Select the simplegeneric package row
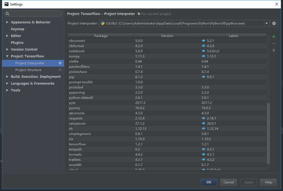Image resolution: width=283 pixels, height=191 pixels. 167,134
